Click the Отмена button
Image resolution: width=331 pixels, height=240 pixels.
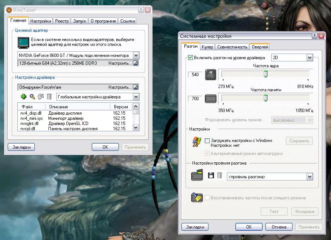(279, 227)
